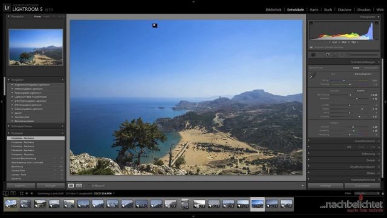The image size is (387, 218).
Task: Open Grid view from filmstrip bar
Action: coord(22,193)
